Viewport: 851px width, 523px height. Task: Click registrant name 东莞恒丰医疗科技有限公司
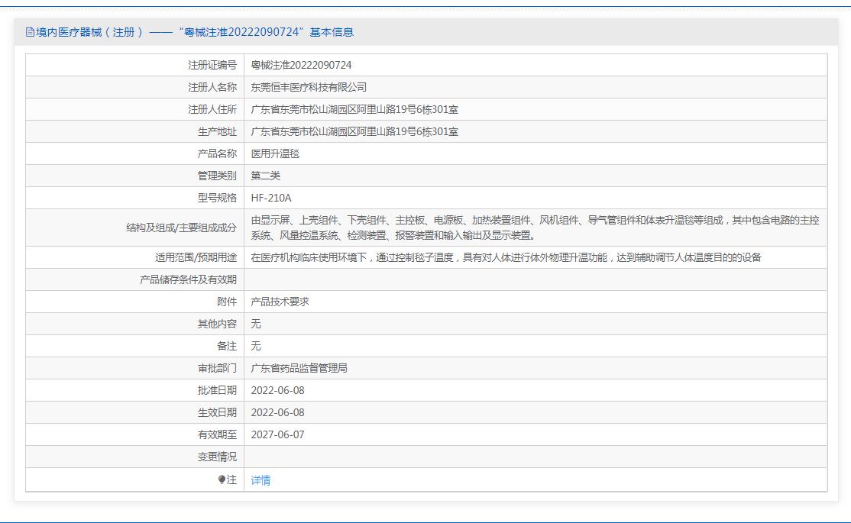tap(309, 87)
